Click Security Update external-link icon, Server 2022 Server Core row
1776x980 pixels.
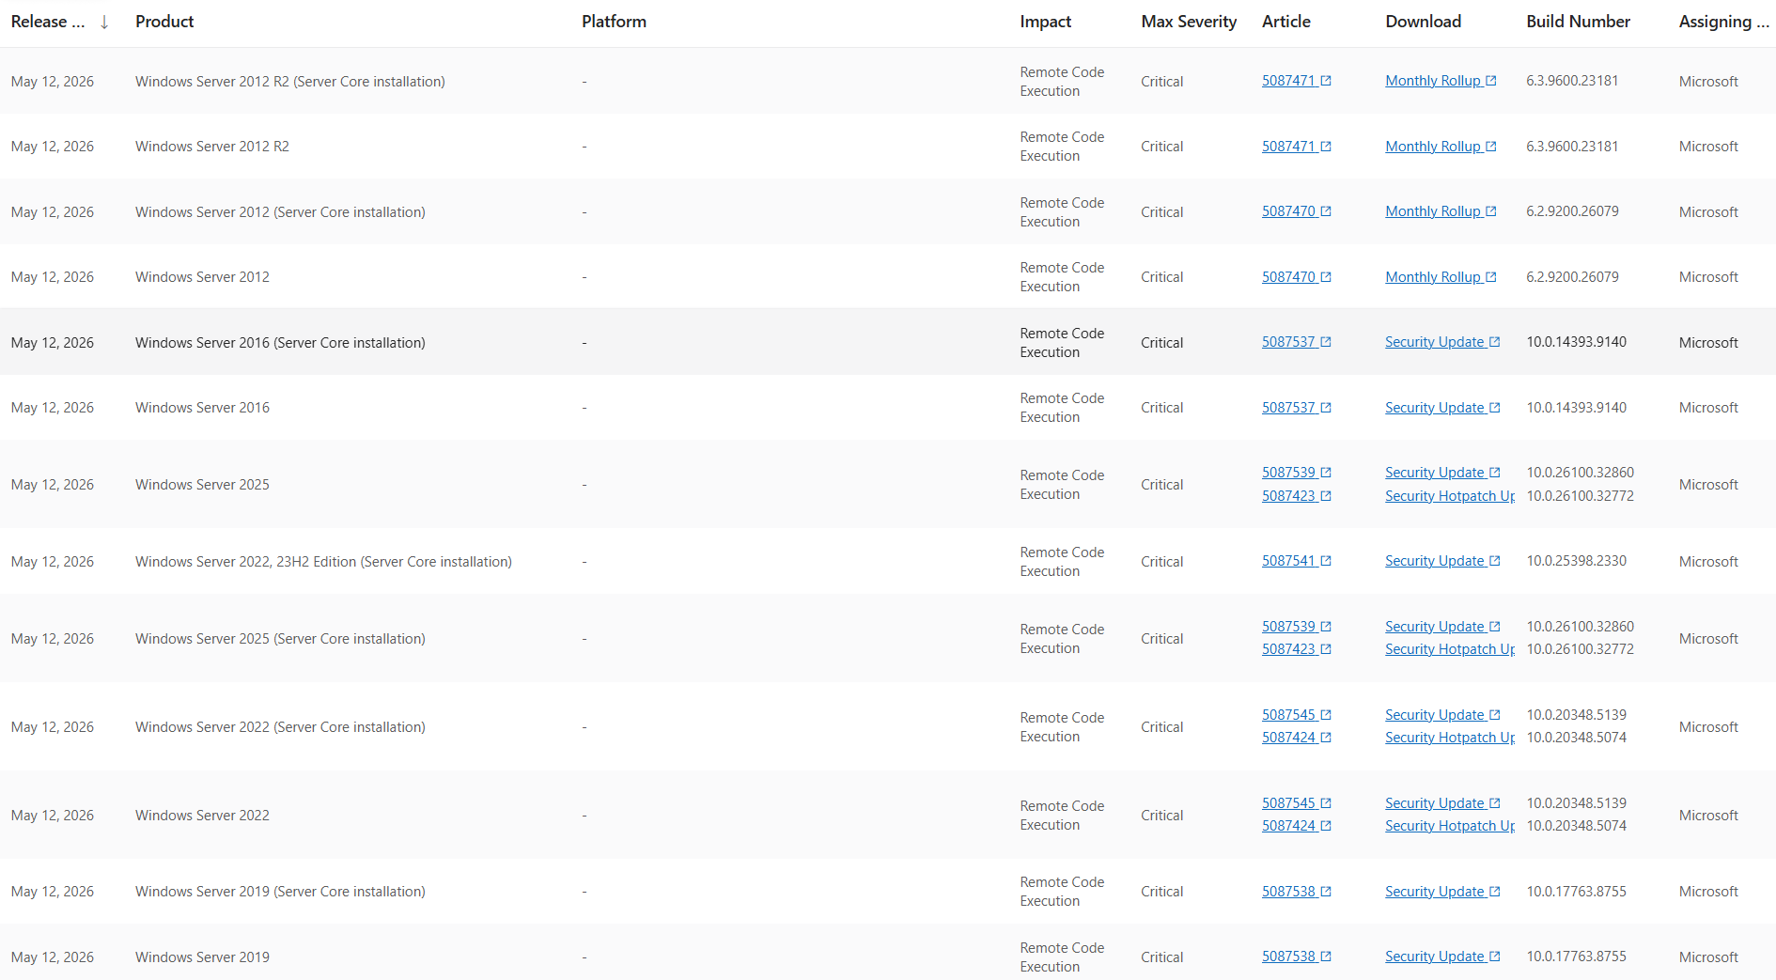point(1495,715)
